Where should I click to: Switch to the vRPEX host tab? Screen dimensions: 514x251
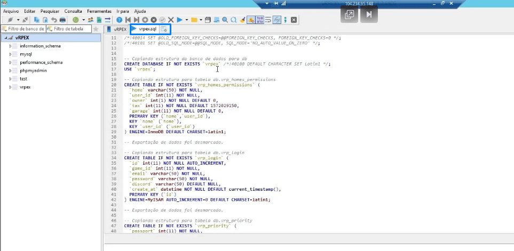coord(117,29)
